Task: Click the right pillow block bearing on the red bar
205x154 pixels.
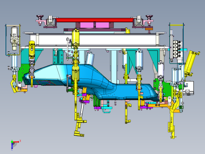Action: (139, 21)
